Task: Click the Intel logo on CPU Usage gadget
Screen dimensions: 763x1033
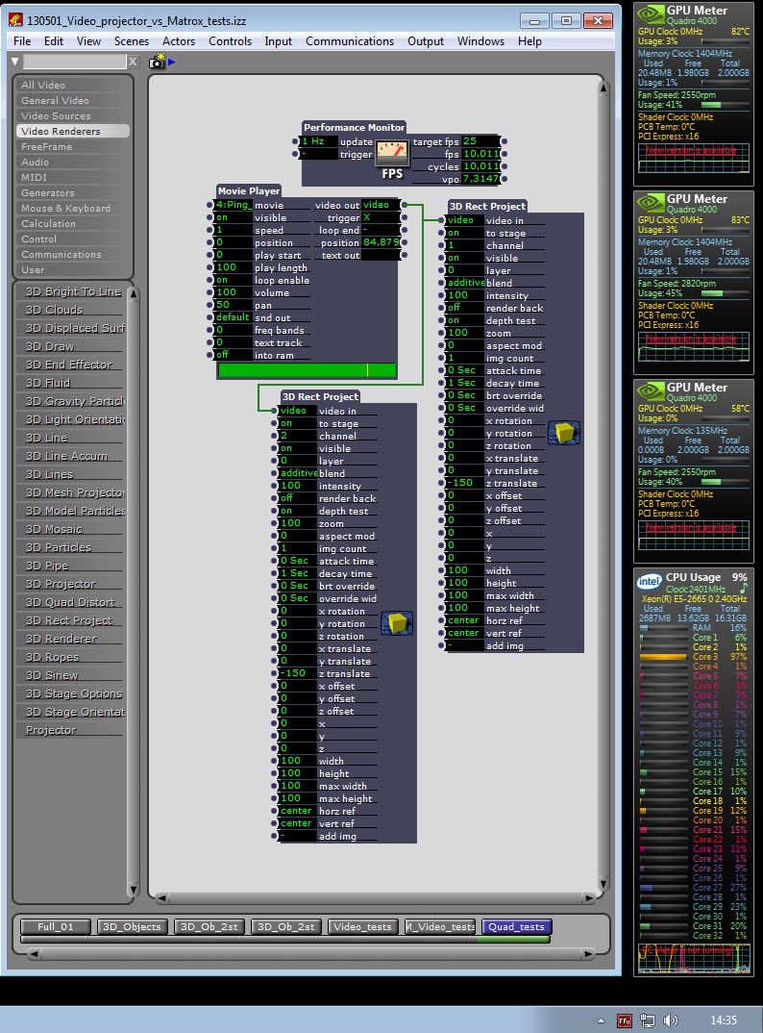Action: click(649, 580)
